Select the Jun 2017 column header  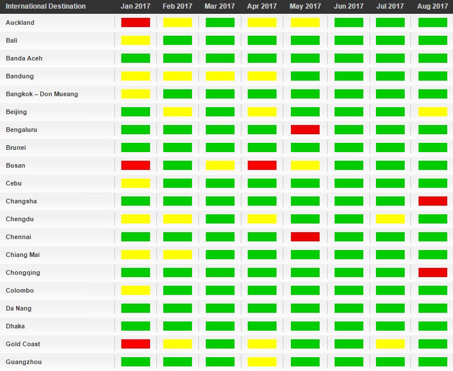coord(349,6)
